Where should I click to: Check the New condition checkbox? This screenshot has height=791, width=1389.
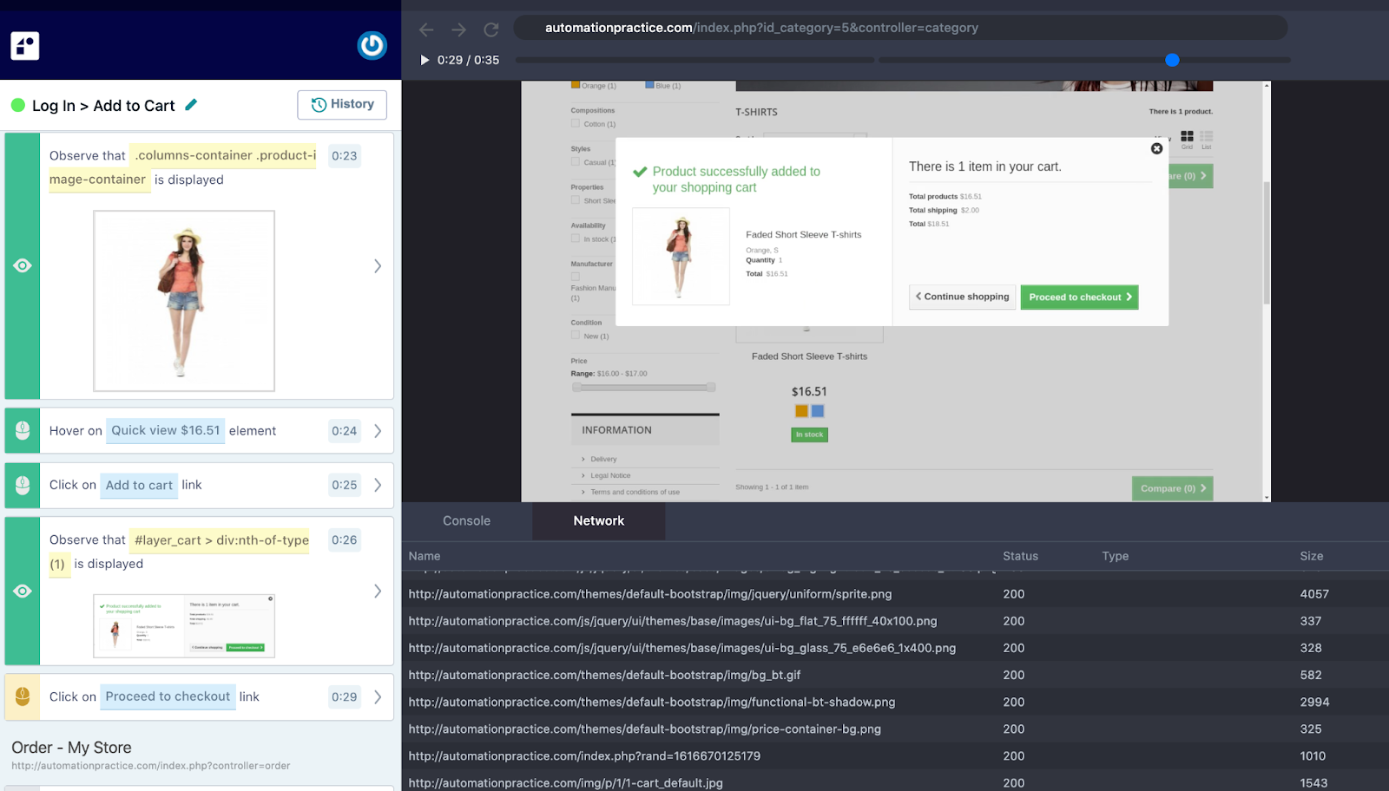[x=576, y=336]
